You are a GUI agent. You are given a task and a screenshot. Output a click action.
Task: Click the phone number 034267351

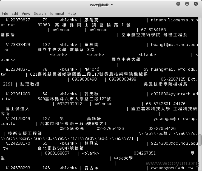[x=145, y=153]
